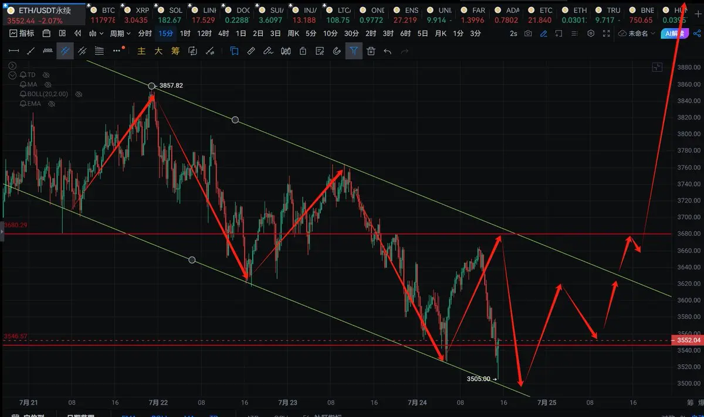Screen dimensions: 704x417
Task: Toggle visibility of TD indicator
Action: coord(46,76)
